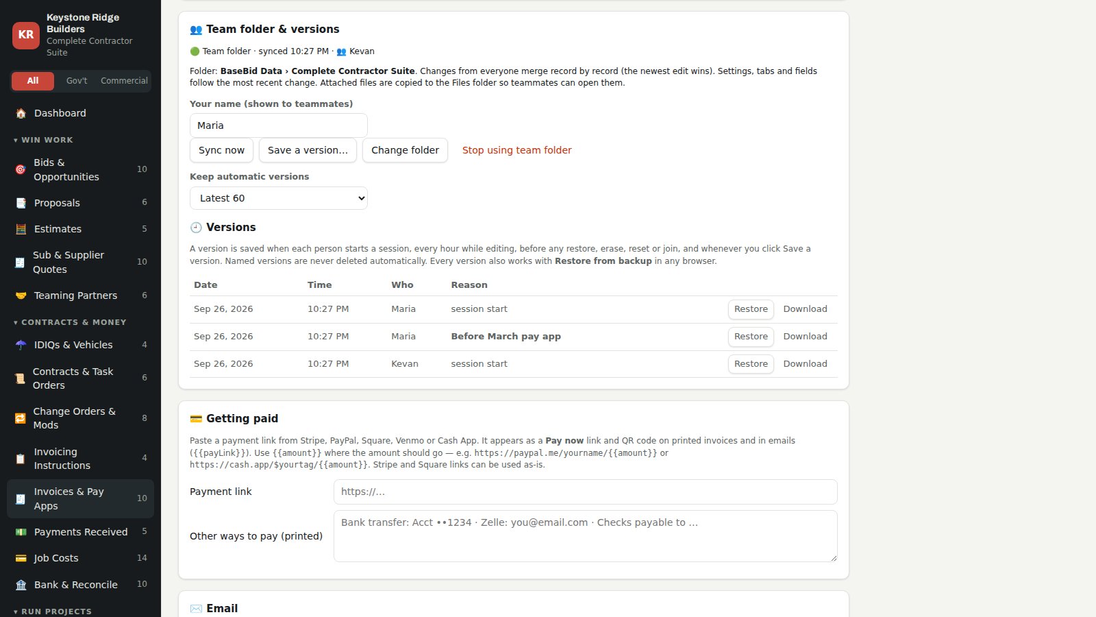Click the Your name input field
The width and height of the screenshot is (1096, 617).
(279, 125)
